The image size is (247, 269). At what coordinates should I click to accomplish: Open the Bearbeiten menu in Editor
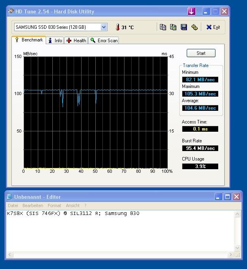tap(33, 205)
